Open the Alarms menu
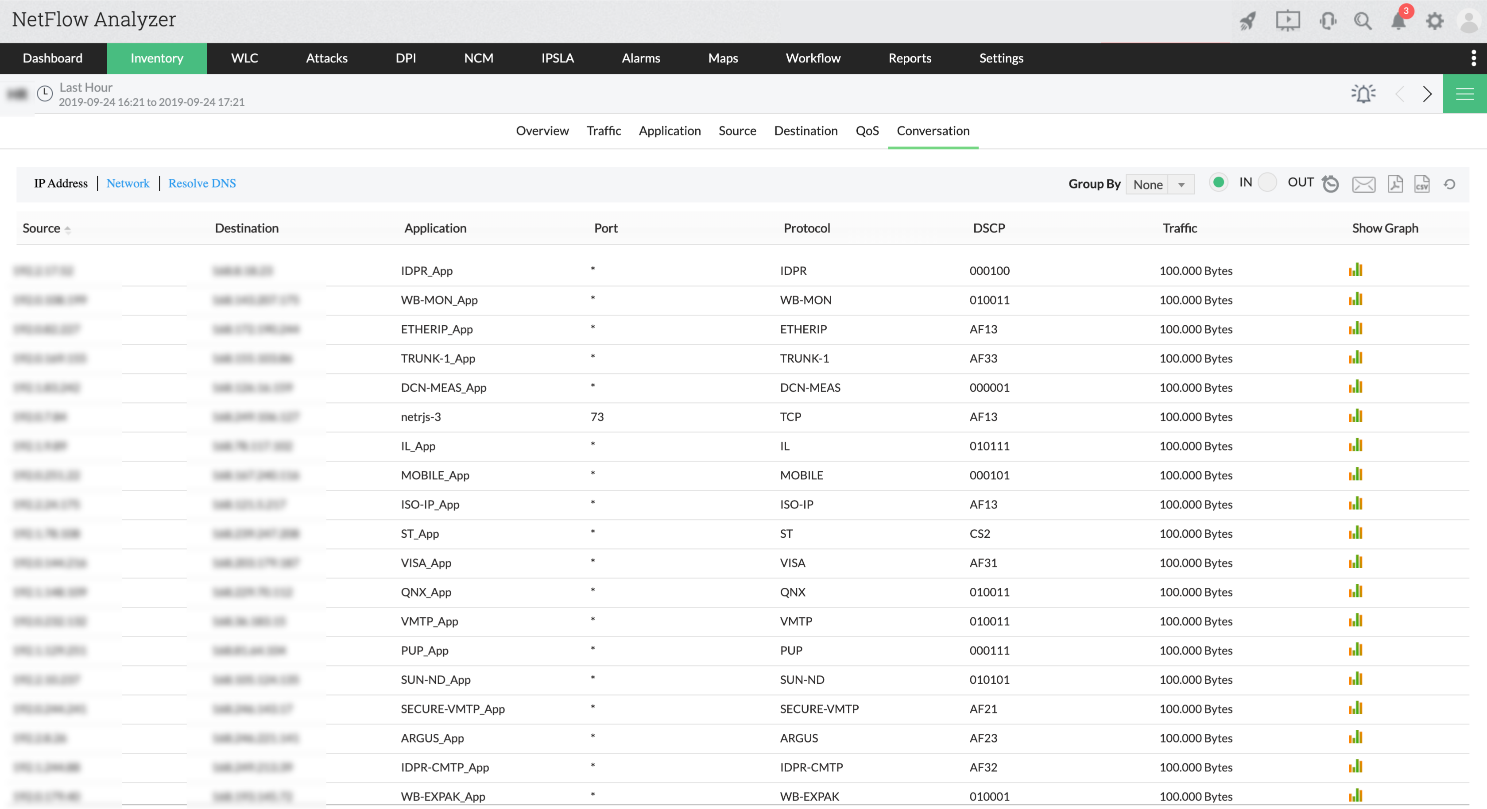The height and width of the screenshot is (809, 1487). [x=641, y=58]
